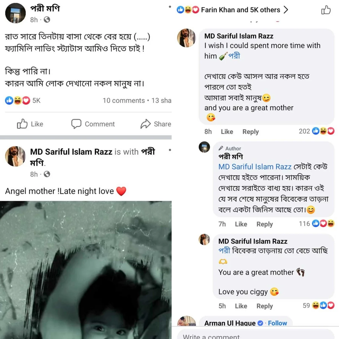Reply to the 8h comment by MD Sariful Islam Razz
Screen dimensions: 339x339
point(250,132)
